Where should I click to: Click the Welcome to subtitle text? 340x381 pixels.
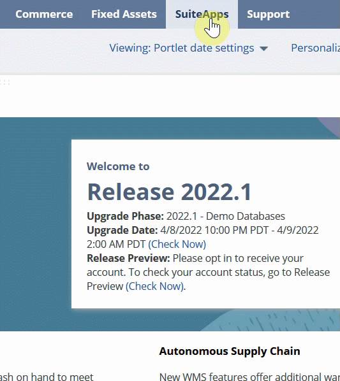[x=118, y=166]
